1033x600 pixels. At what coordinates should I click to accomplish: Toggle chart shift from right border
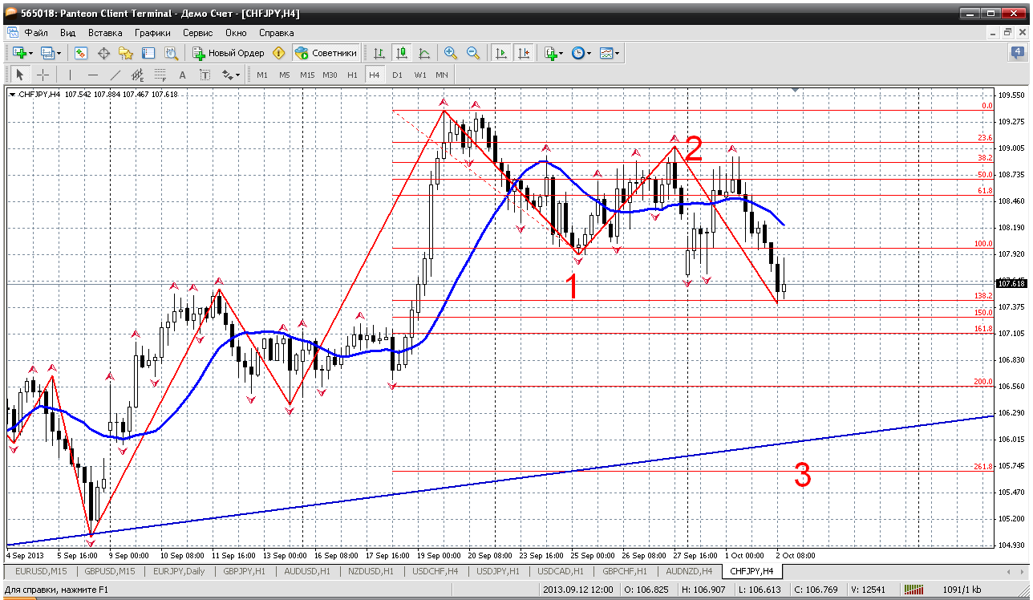tap(524, 53)
